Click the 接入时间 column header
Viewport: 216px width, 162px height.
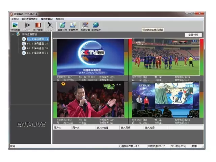(156, 127)
